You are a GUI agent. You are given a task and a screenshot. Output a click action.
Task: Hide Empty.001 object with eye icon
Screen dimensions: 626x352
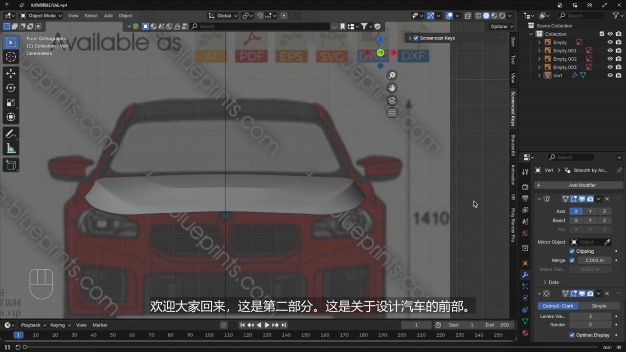tap(610, 51)
